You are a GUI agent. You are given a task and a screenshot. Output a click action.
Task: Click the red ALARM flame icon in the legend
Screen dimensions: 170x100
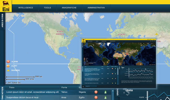[x=8, y=62]
